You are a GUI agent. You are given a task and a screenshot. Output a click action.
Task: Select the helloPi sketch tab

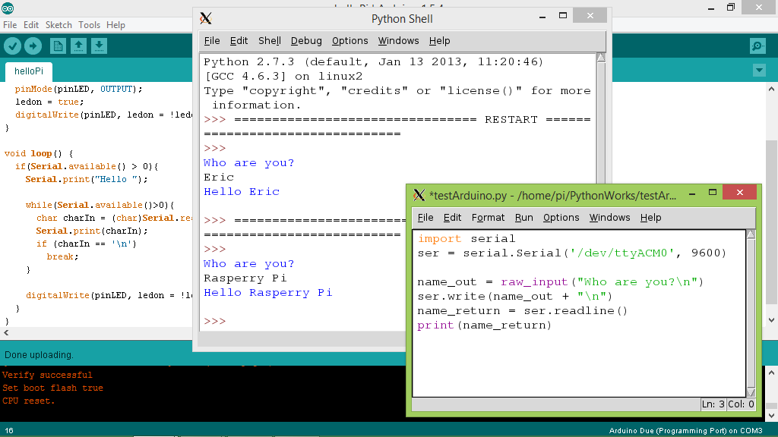[29, 71]
